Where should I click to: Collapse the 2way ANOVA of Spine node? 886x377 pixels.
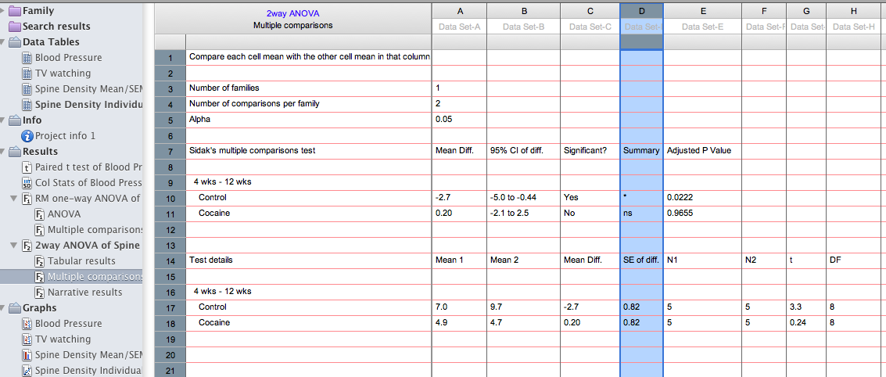point(15,246)
